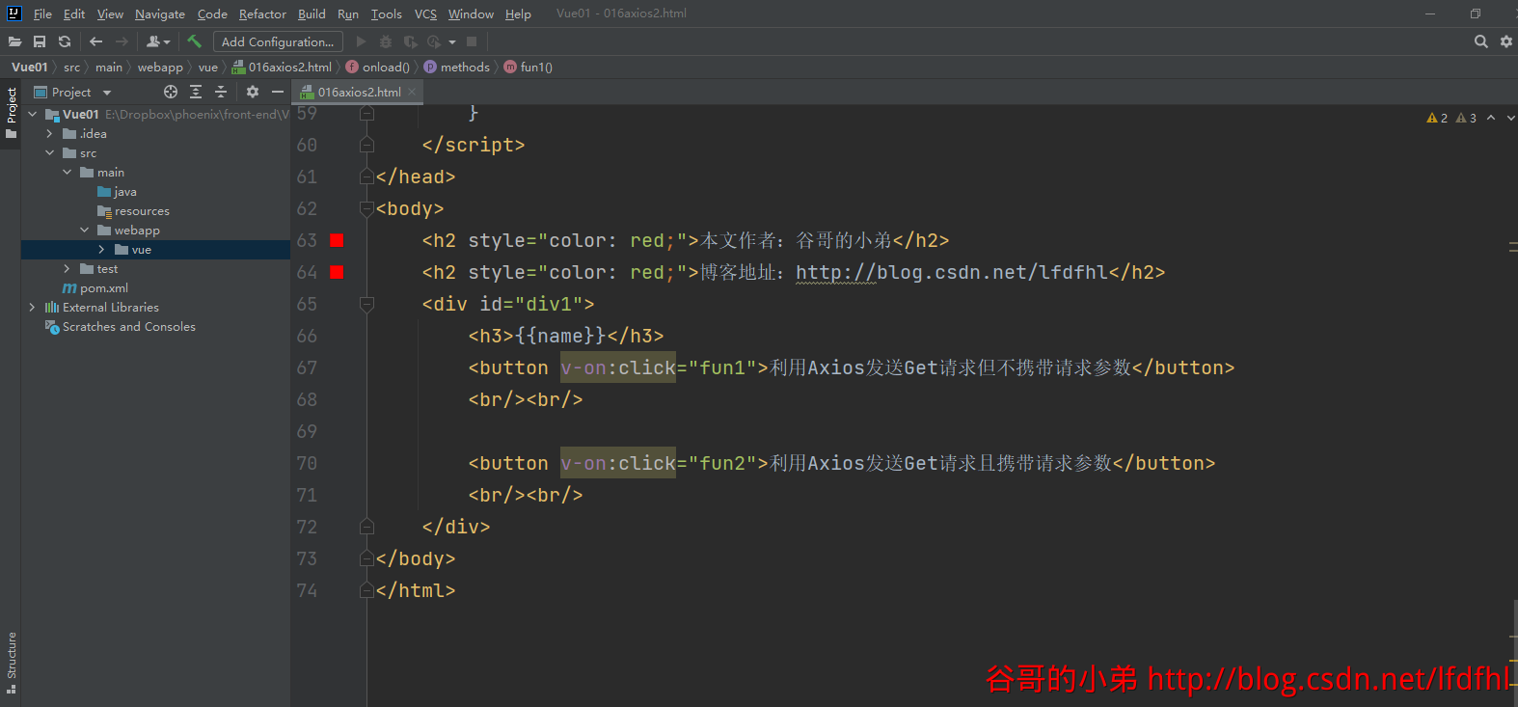Viewport: 1518px width, 707px height.
Task: Click onload() in the breadcrumb bar
Action: click(378, 67)
